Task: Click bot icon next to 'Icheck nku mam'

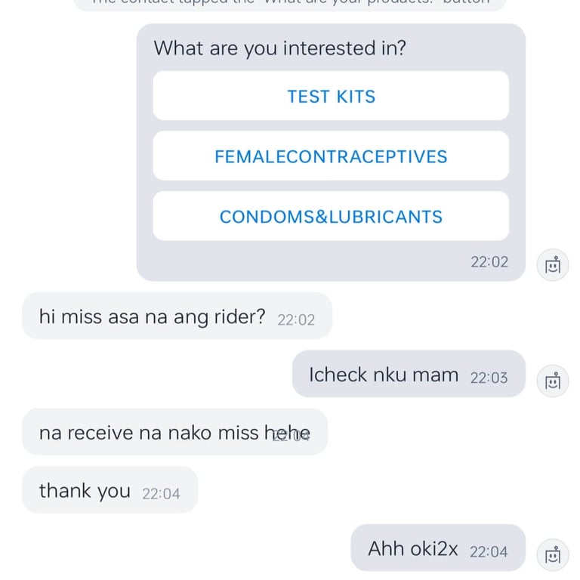Action: 553,380
